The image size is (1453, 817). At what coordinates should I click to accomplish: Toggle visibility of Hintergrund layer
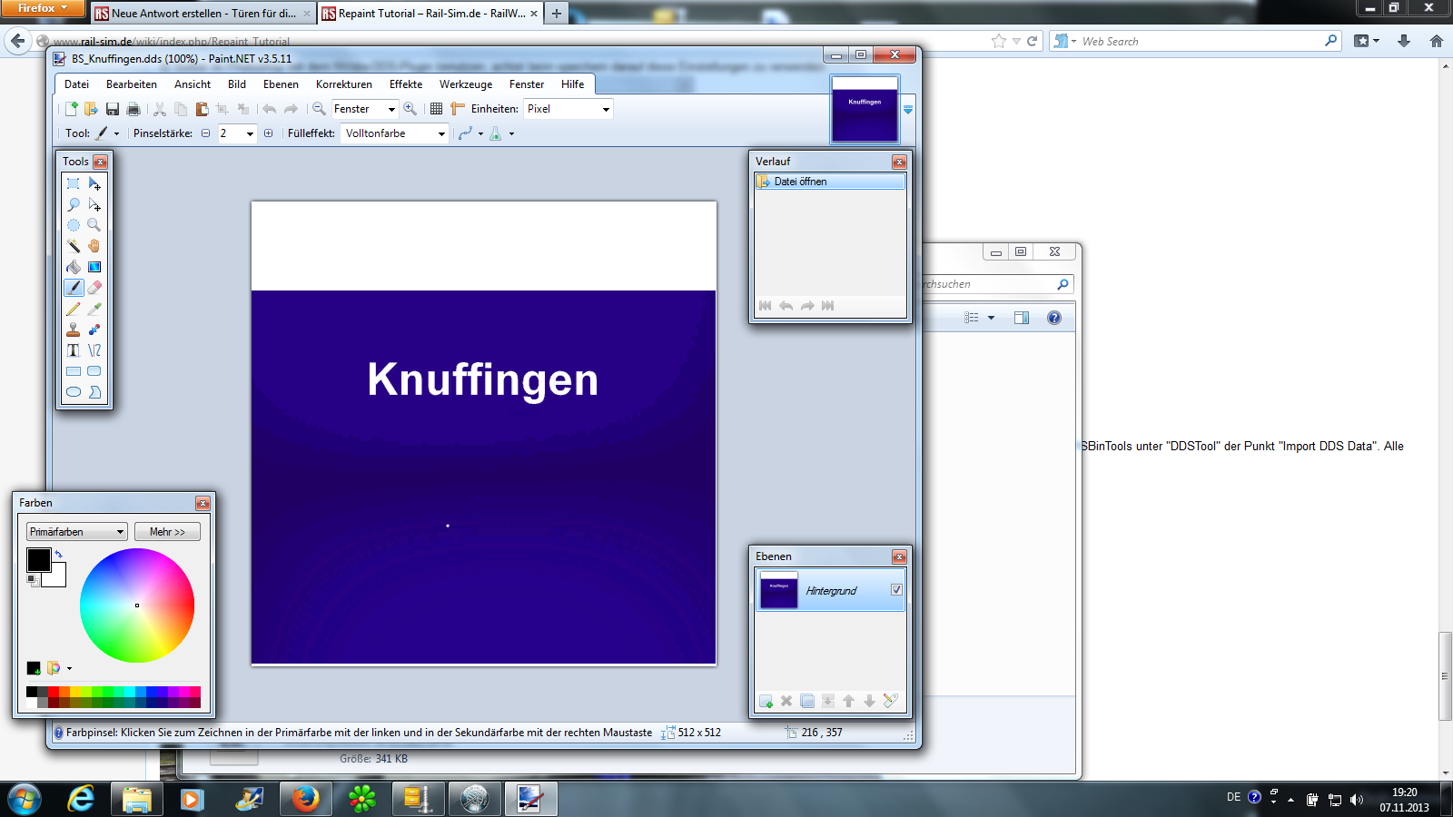pyautogui.click(x=896, y=590)
